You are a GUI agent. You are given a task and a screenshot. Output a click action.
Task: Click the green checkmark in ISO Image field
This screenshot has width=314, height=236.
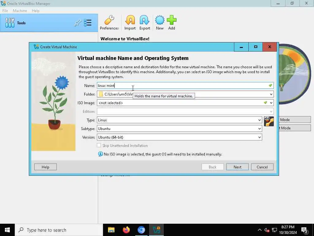point(266,103)
